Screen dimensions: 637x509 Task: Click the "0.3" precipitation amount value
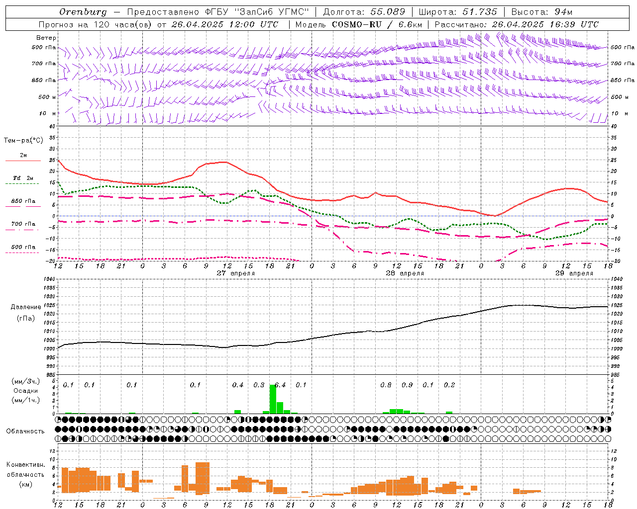click(x=259, y=385)
